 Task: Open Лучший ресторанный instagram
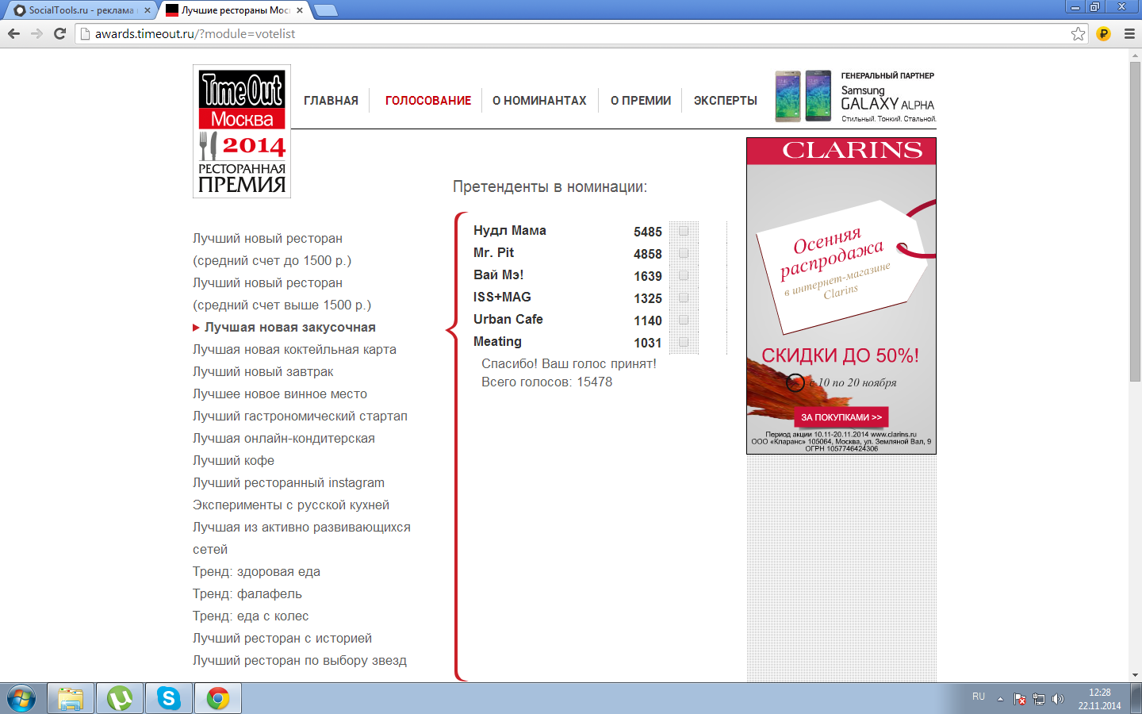[289, 482]
